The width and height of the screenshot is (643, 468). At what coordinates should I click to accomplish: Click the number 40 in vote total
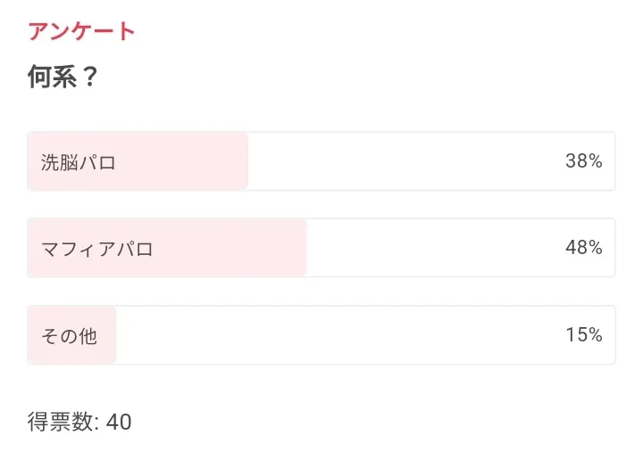[119, 422]
